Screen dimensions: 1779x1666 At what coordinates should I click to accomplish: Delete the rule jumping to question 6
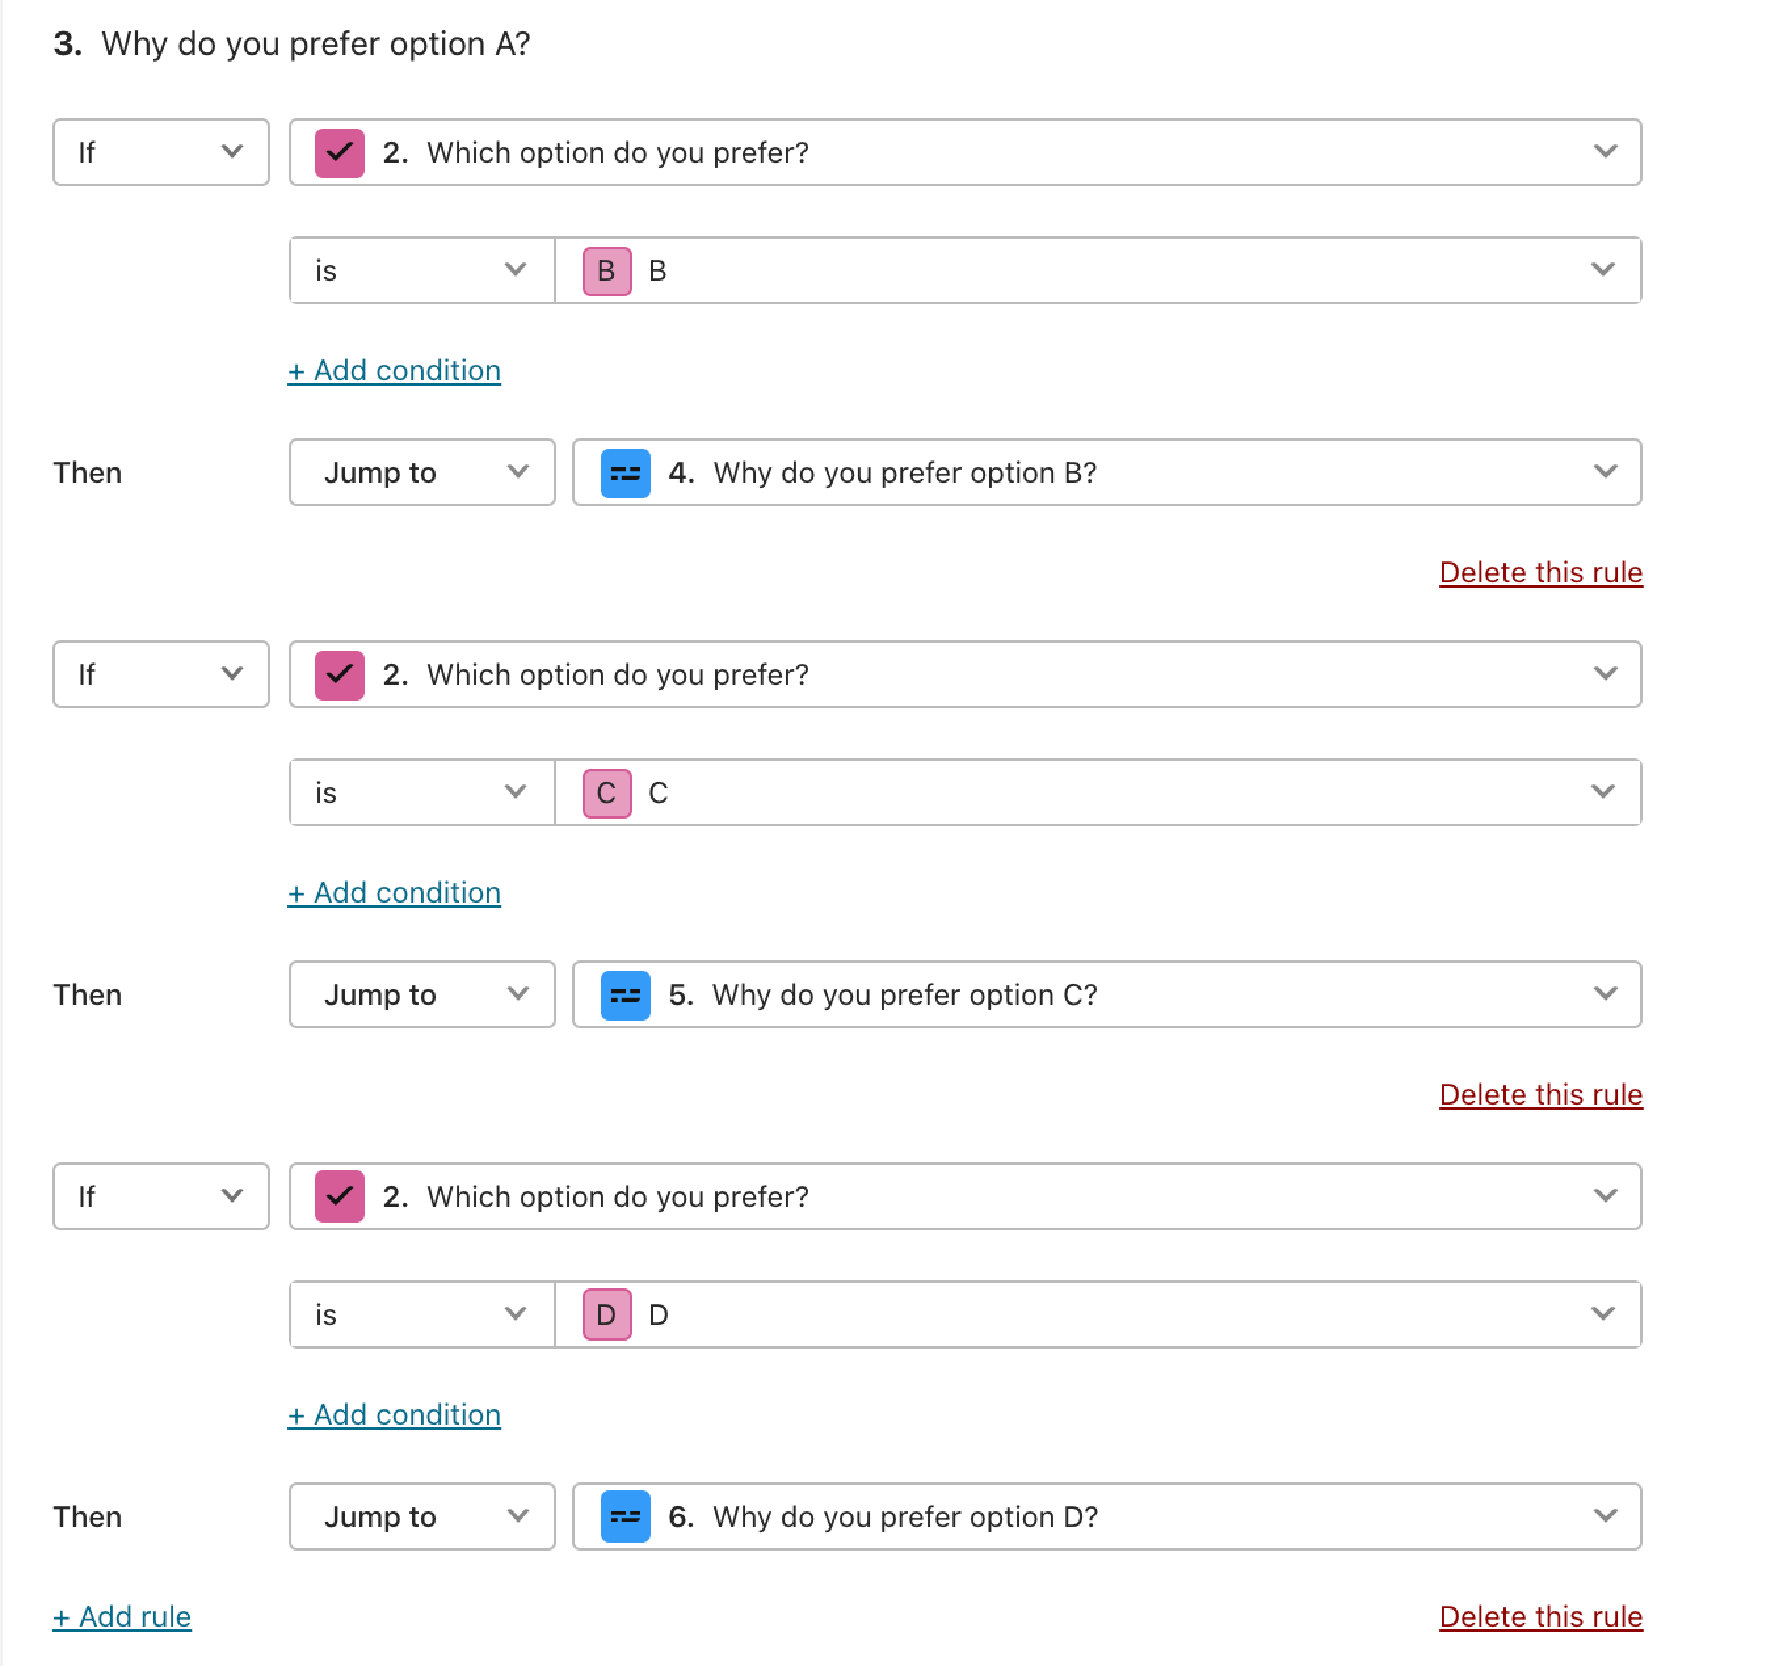1540,1617
